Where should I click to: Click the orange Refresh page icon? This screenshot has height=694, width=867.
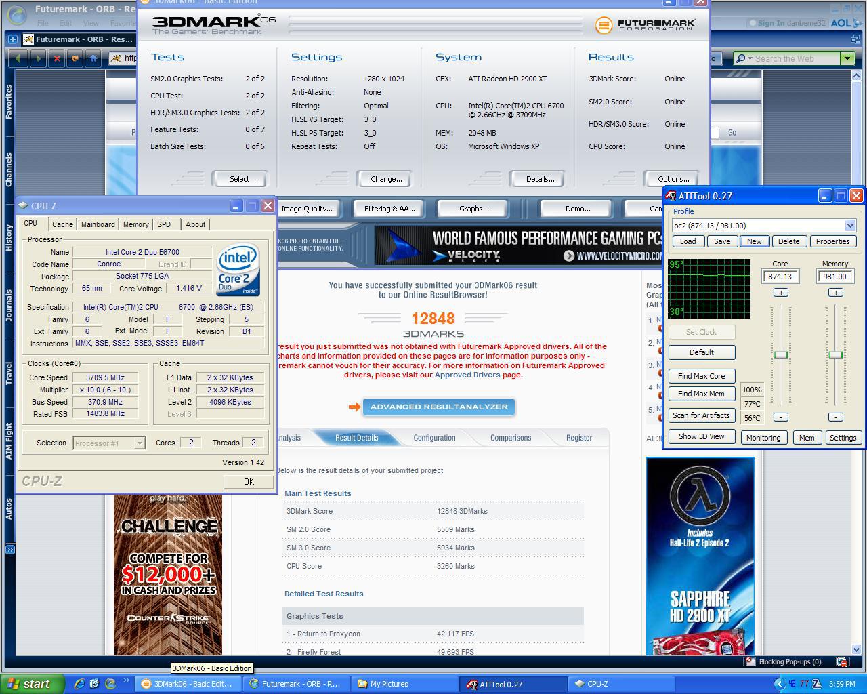click(75, 58)
